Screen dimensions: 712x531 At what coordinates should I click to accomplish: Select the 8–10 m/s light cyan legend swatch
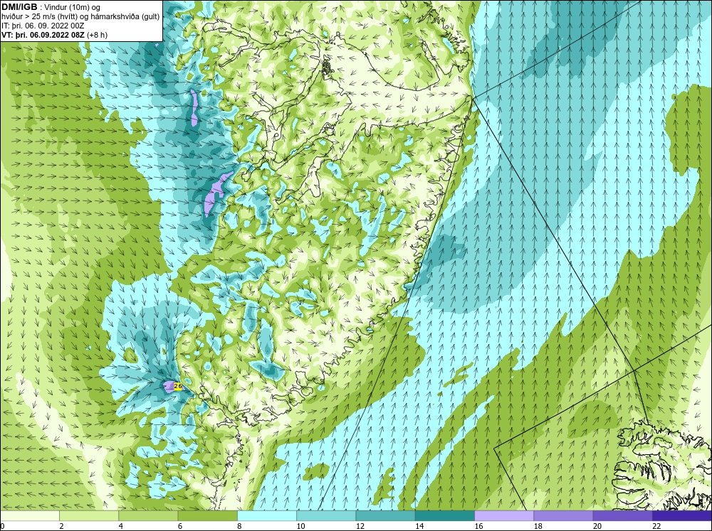coord(267,515)
